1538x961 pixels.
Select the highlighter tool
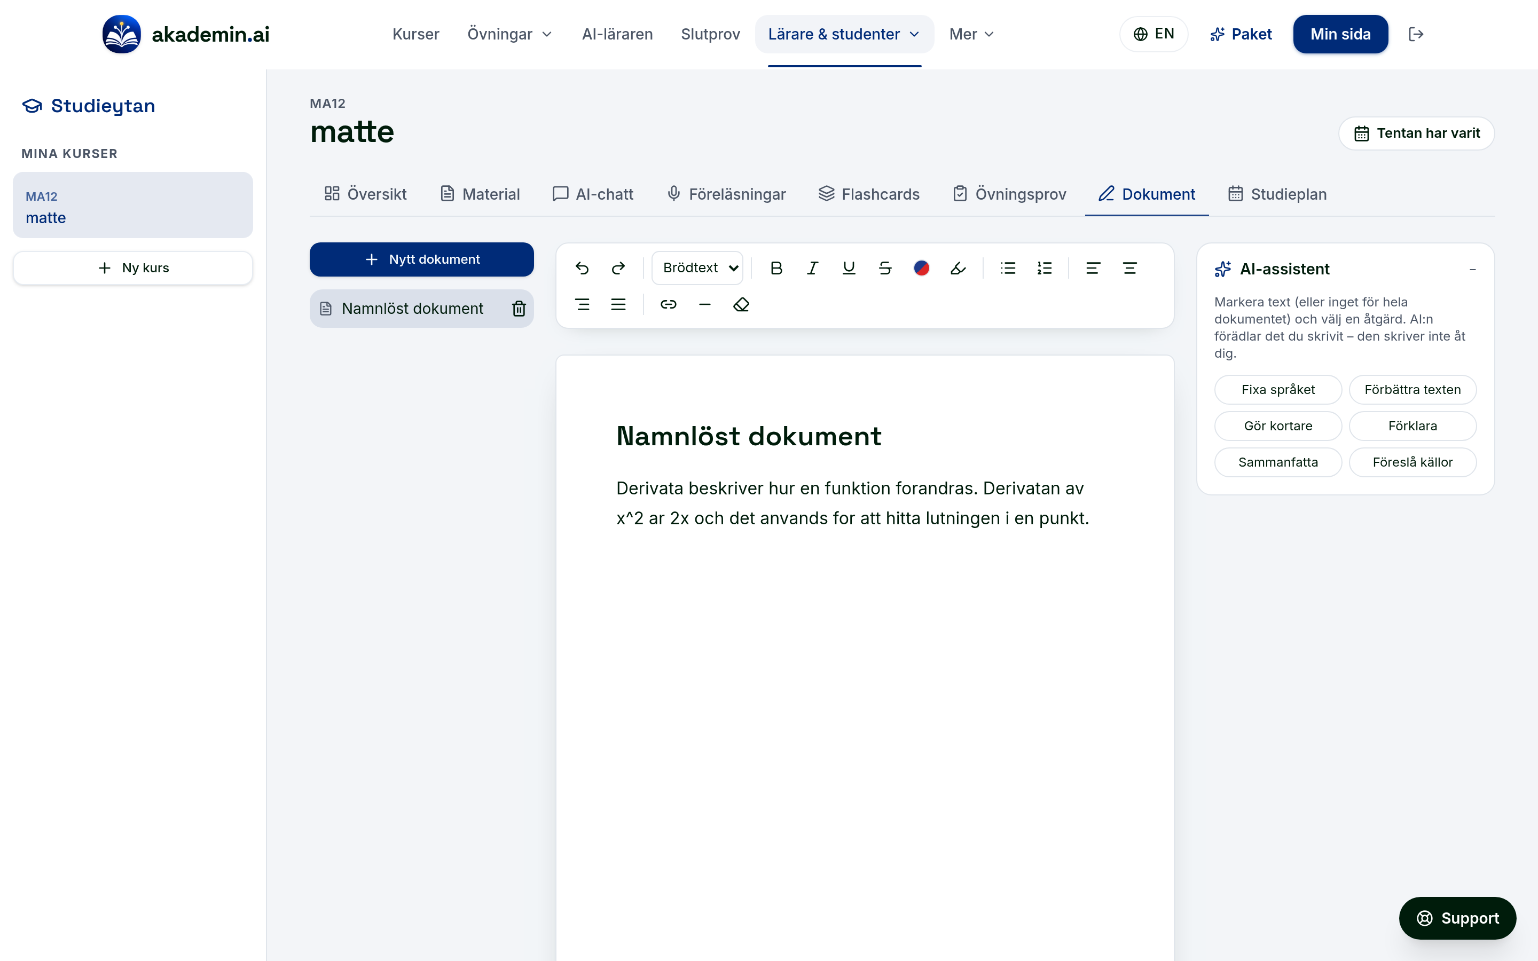tap(958, 268)
